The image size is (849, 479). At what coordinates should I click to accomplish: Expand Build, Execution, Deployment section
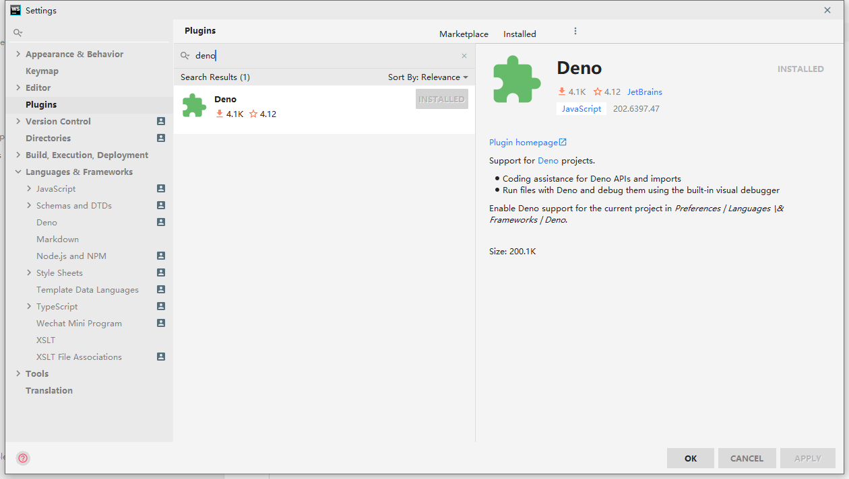[18, 155]
